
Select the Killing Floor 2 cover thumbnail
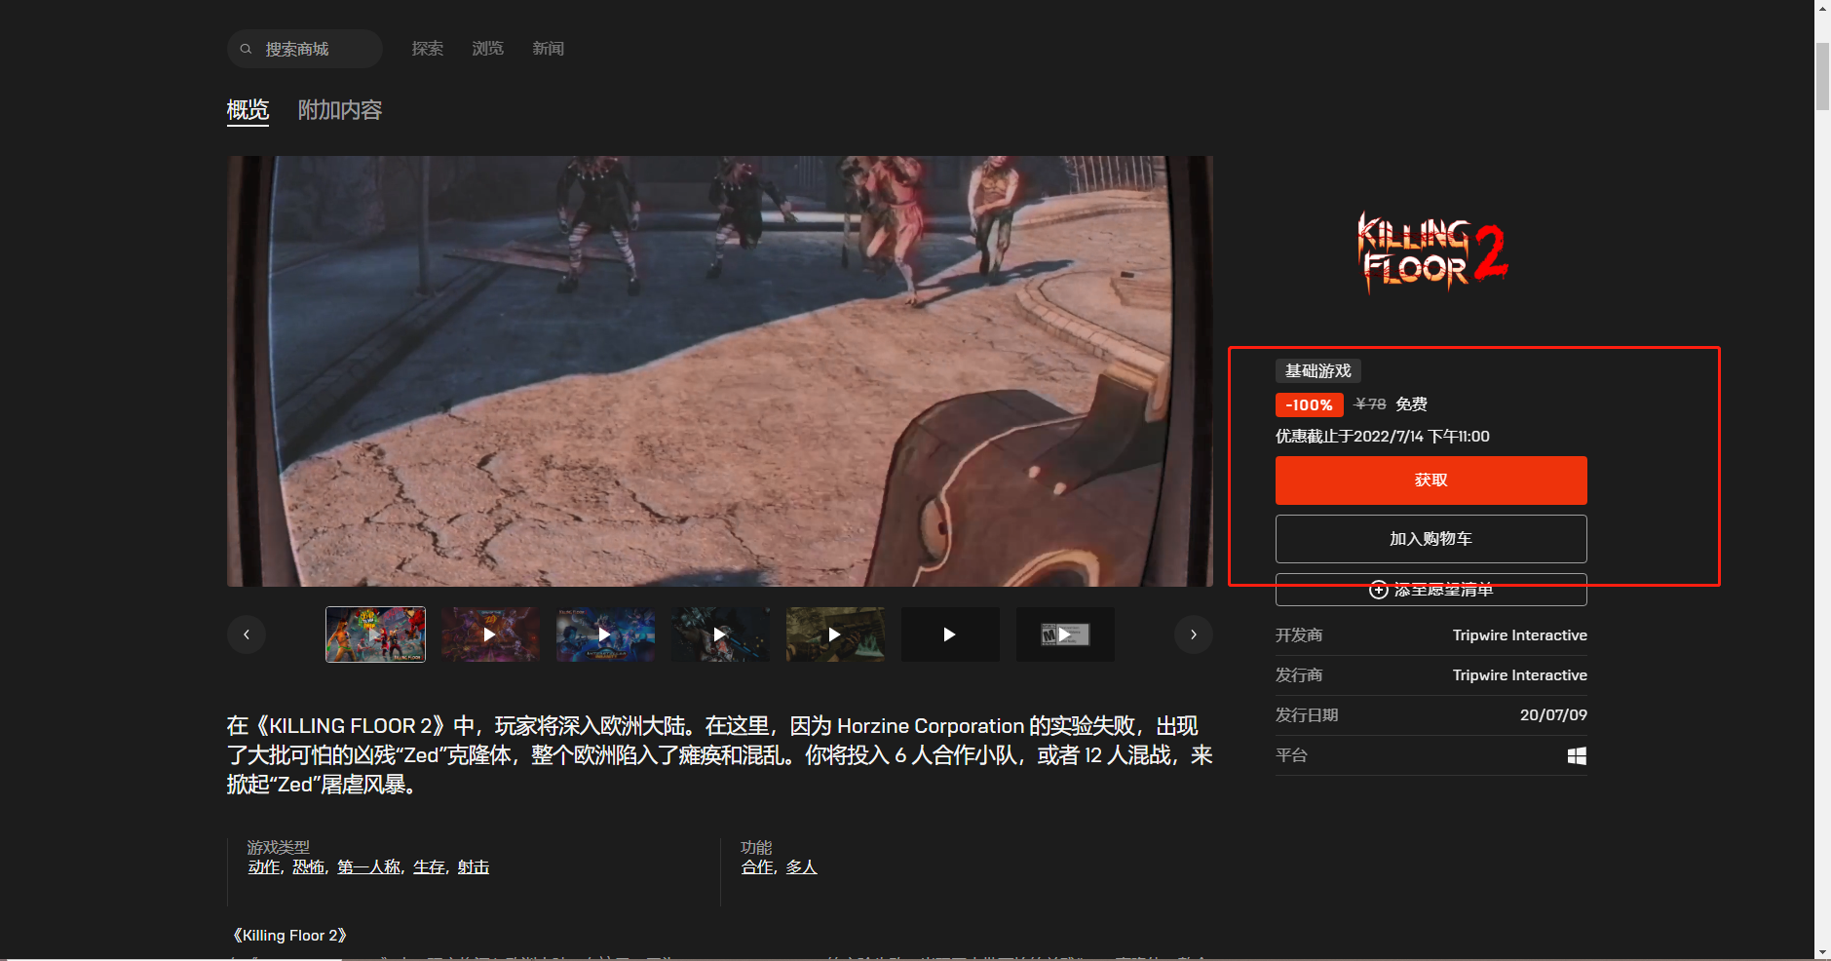375,634
